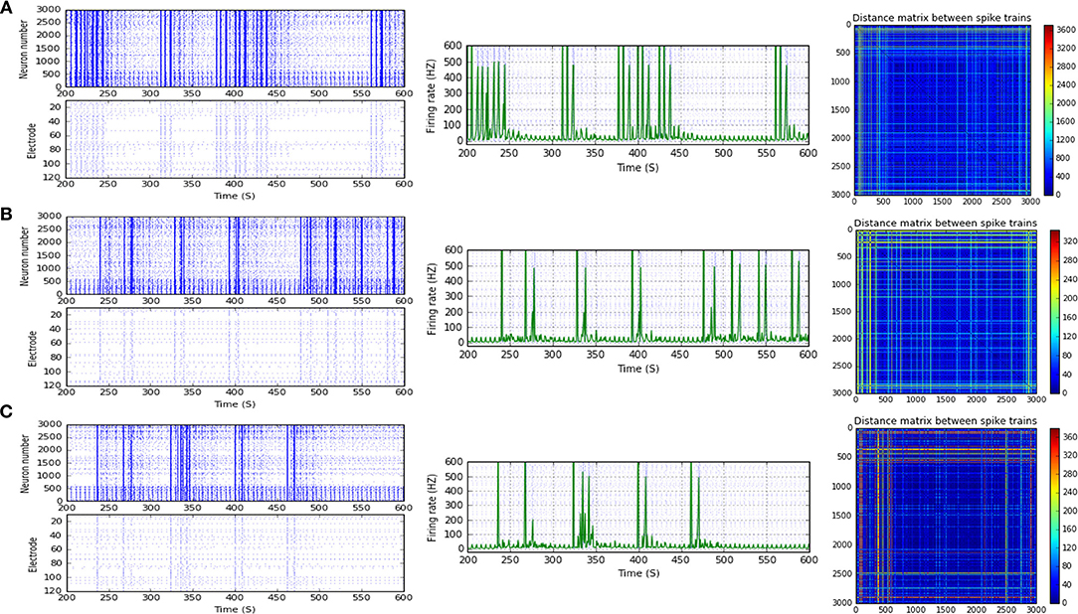Select the panel C electrode raster plot
The image size is (1078, 614).
235,552
